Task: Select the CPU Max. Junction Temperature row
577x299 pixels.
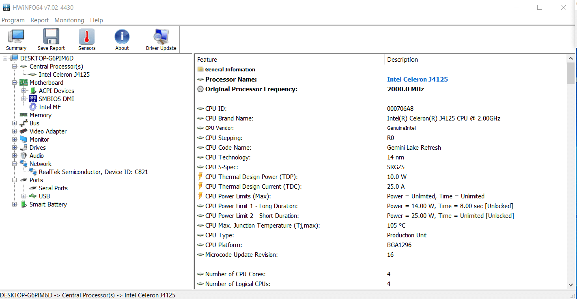Action: pos(381,226)
